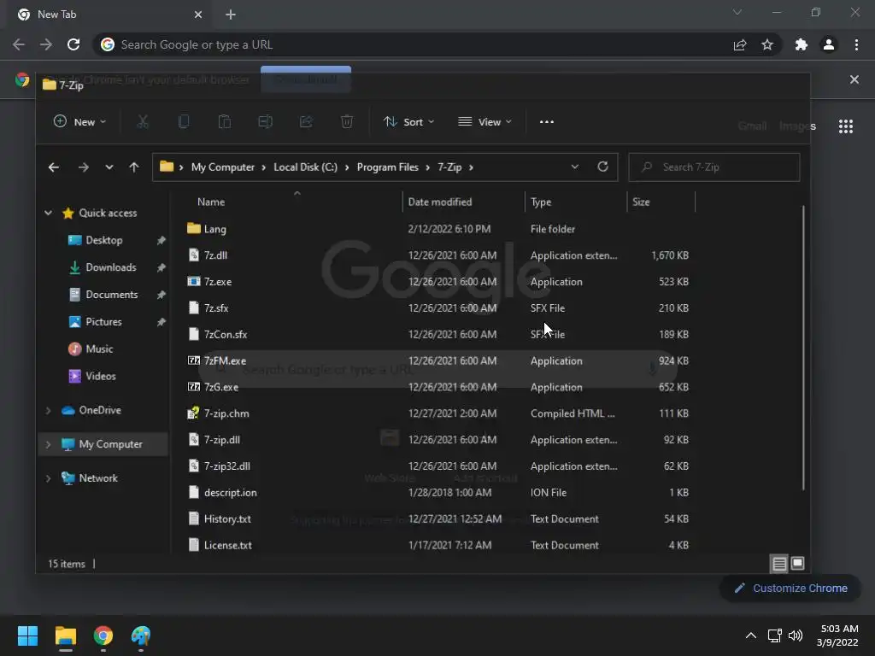Expand the OneDrive tree node

[49, 411]
